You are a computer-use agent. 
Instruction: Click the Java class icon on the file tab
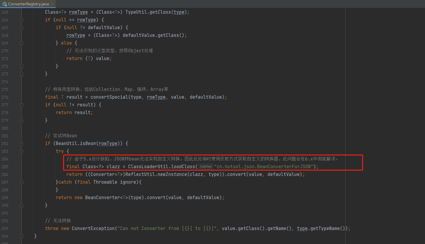[x=4, y=4]
